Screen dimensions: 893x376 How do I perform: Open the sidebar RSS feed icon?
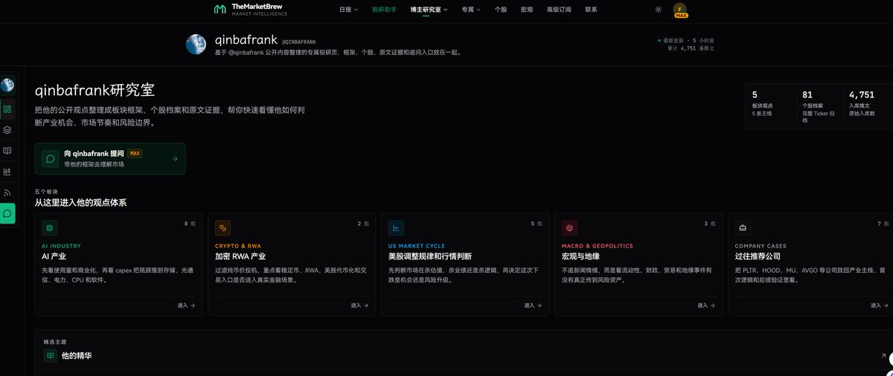[x=7, y=192]
